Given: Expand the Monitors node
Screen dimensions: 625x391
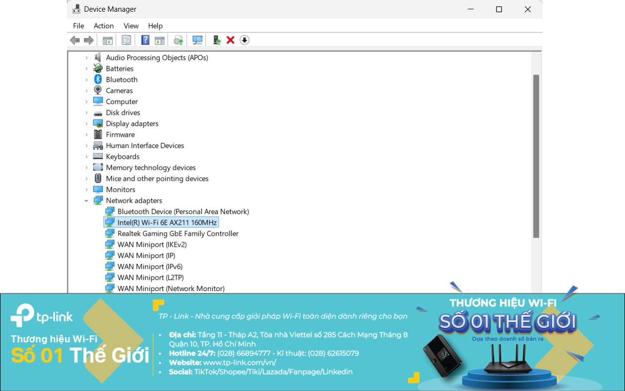Looking at the screenshot, I should (x=86, y=190).
